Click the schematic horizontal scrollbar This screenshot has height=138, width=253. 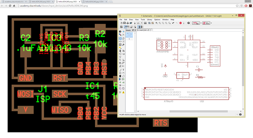198,111
